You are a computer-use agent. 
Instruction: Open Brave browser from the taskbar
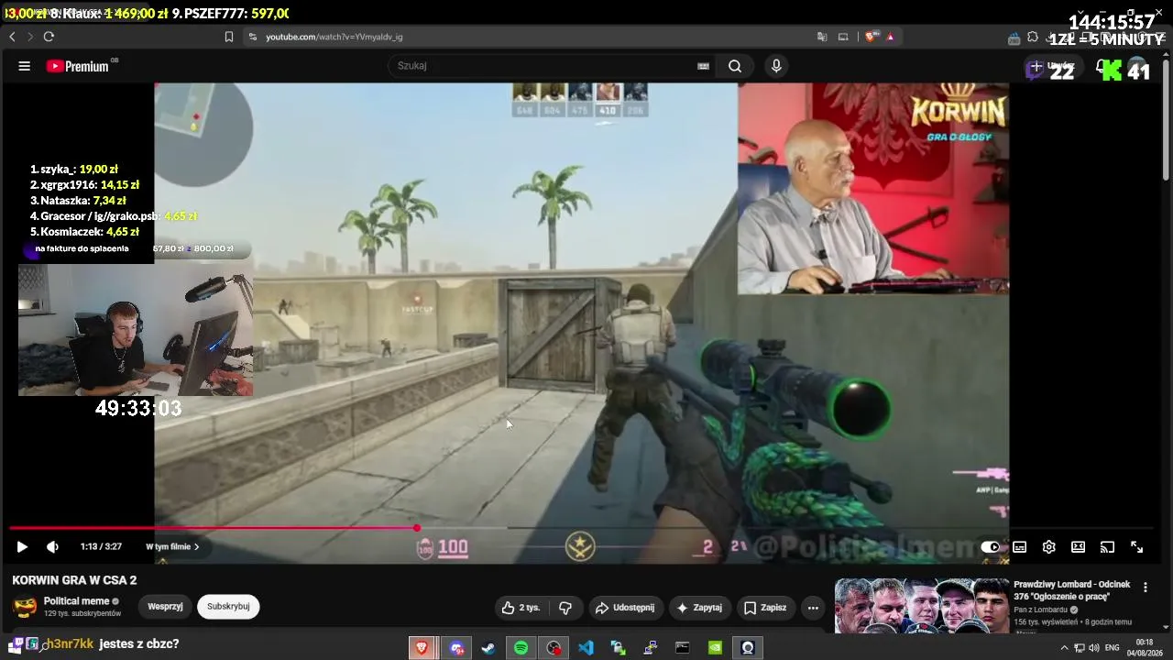pyautogui.click(x=422, y=648)
